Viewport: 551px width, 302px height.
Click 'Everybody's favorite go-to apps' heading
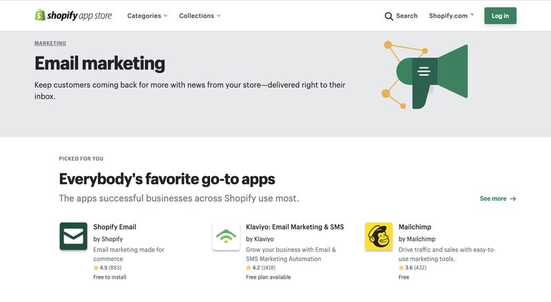click(x=167, y=179)
